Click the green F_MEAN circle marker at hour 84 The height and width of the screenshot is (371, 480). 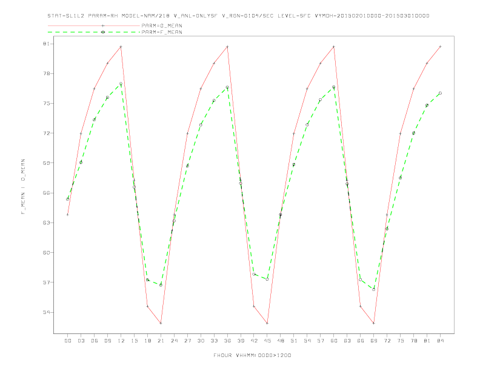[440, 93]
